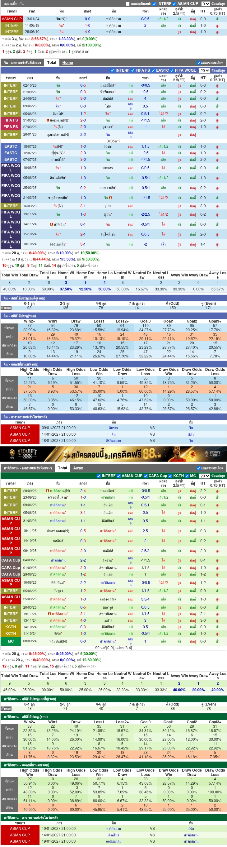Click อาเซอร์ไบจาน* team link on 23/09/26
The width and height of the screenshot is (227, 847).
(x=58, y=497)
